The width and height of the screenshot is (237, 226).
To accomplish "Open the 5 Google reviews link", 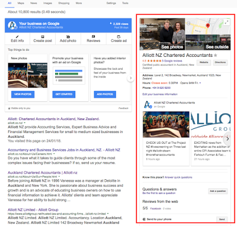I will pyautogui.click(x=172, y=61).
